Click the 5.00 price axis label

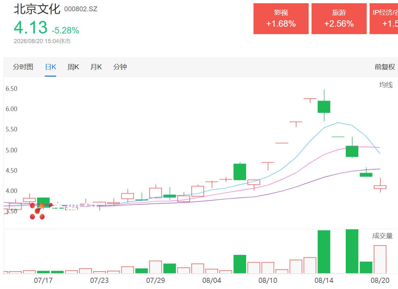tap(11, 150)
